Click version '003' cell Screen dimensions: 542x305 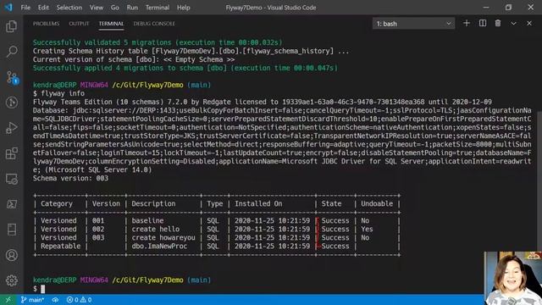98,237
